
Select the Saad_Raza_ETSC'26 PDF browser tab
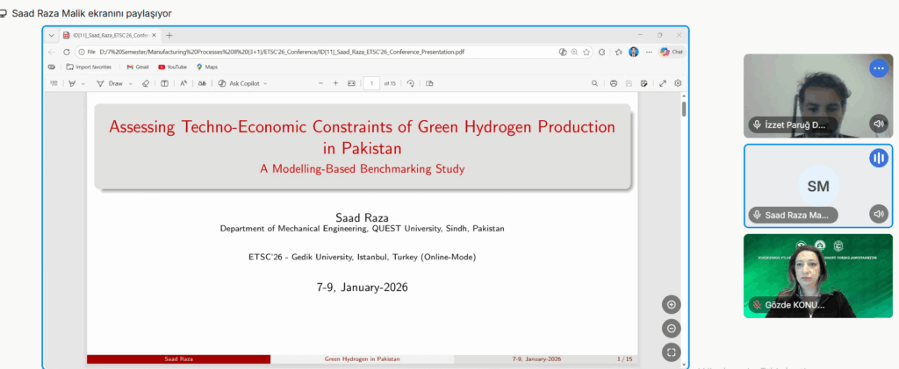110,35
